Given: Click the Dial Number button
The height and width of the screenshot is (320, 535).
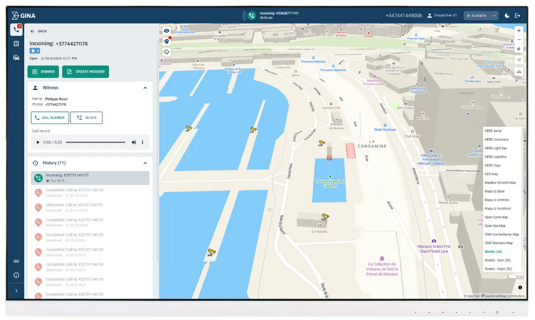Looking at the screenshot, I should pyautogui.click(x=50, y=118).
